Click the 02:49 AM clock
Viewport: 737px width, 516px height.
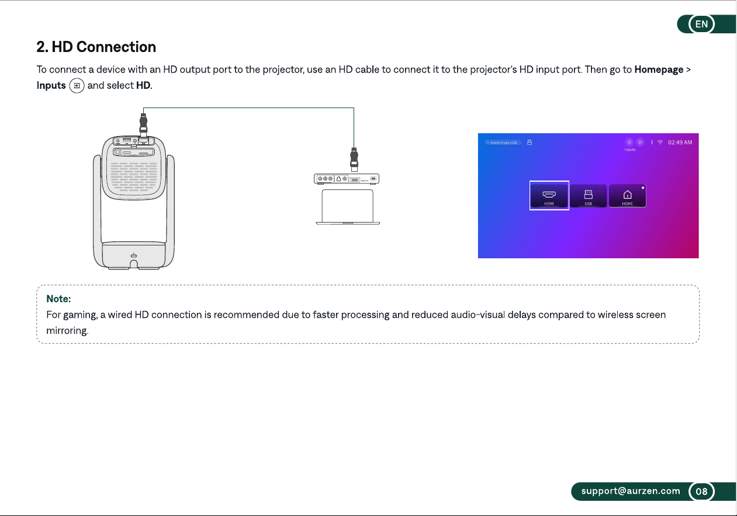(680, 142)
